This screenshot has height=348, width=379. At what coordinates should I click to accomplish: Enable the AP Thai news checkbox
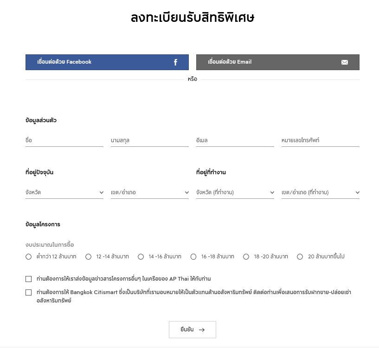pyautogui.click(x=29, y=279)
